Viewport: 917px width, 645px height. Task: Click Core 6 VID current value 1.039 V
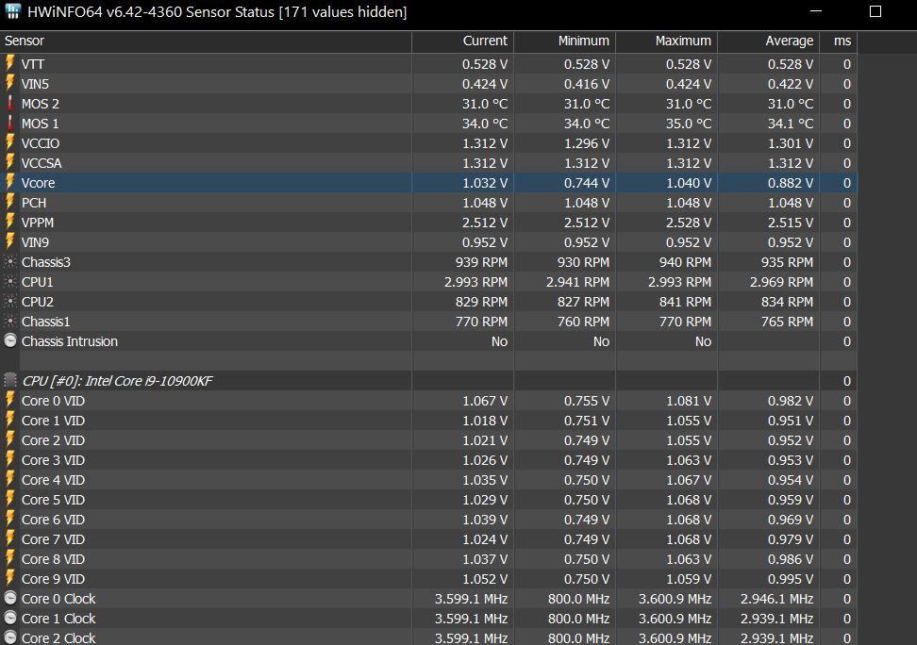[485, 520]
